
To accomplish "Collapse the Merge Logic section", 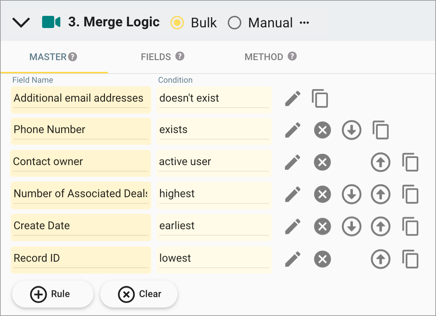I will click(x=21, y=22).
